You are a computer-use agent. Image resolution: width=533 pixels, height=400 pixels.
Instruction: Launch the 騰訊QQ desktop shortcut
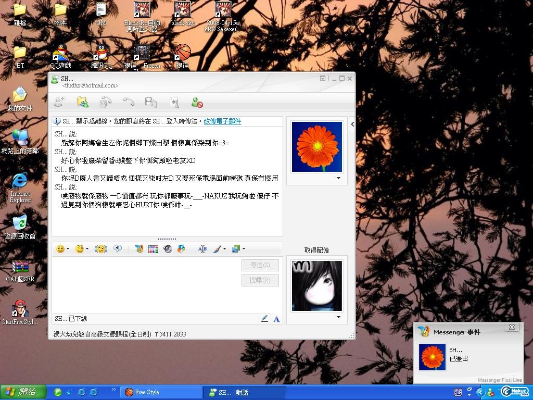point(101,57)
